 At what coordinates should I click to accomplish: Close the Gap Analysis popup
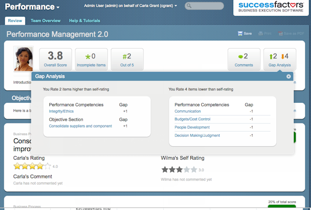tap(289, 76)
